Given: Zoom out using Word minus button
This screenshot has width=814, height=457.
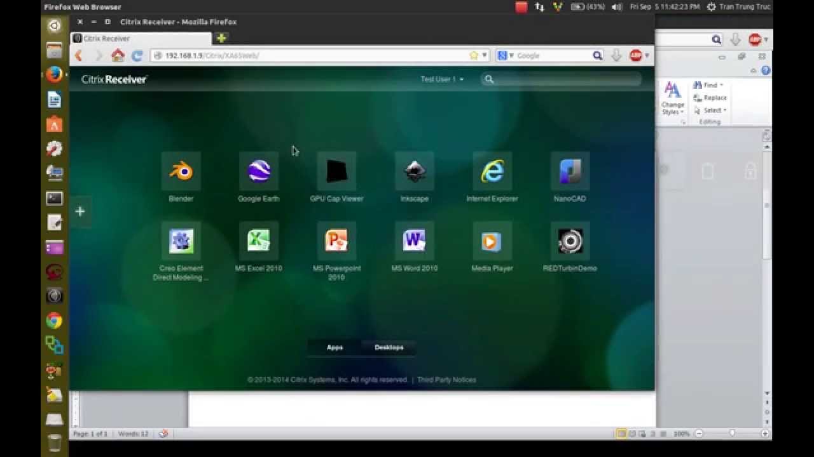Looking at the screenshot, I should tap(698, 434).
